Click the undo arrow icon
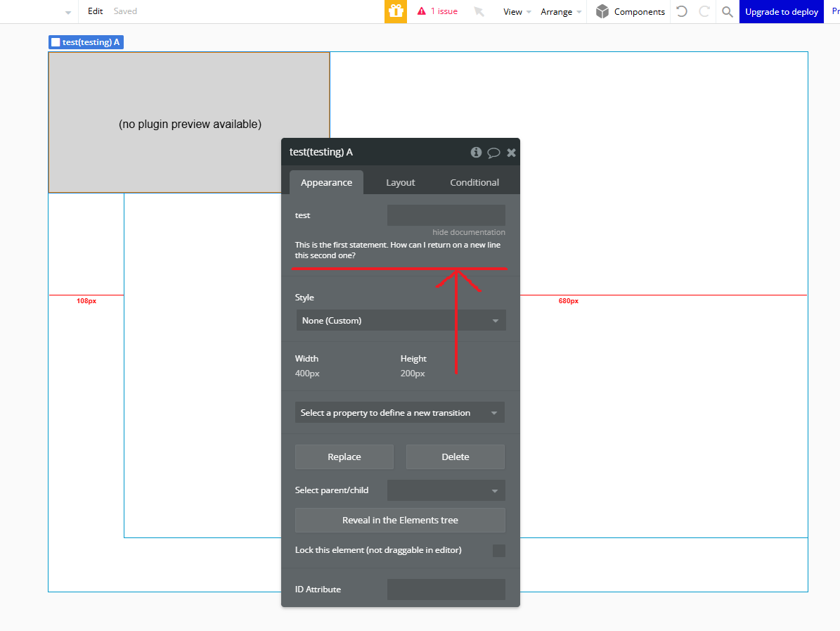Viewport: 840px width, 631px height. 681,11
